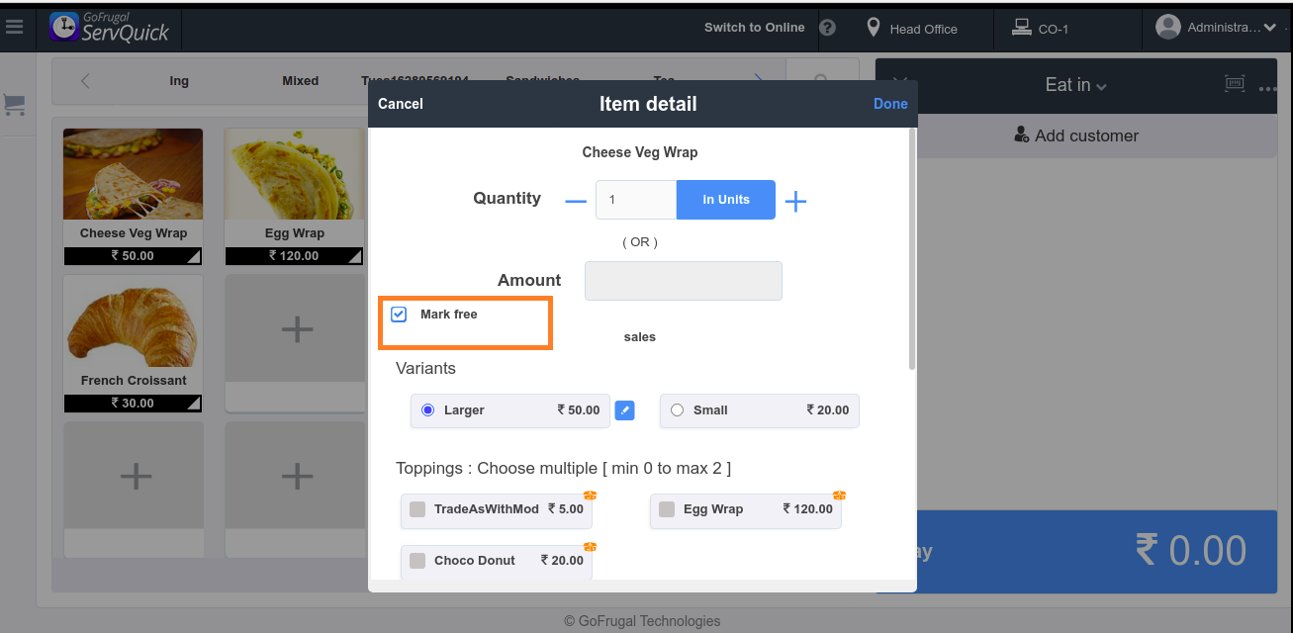Click the quantity input field
The height and width of the screenshot is (633, 1293).
[636, 200]
